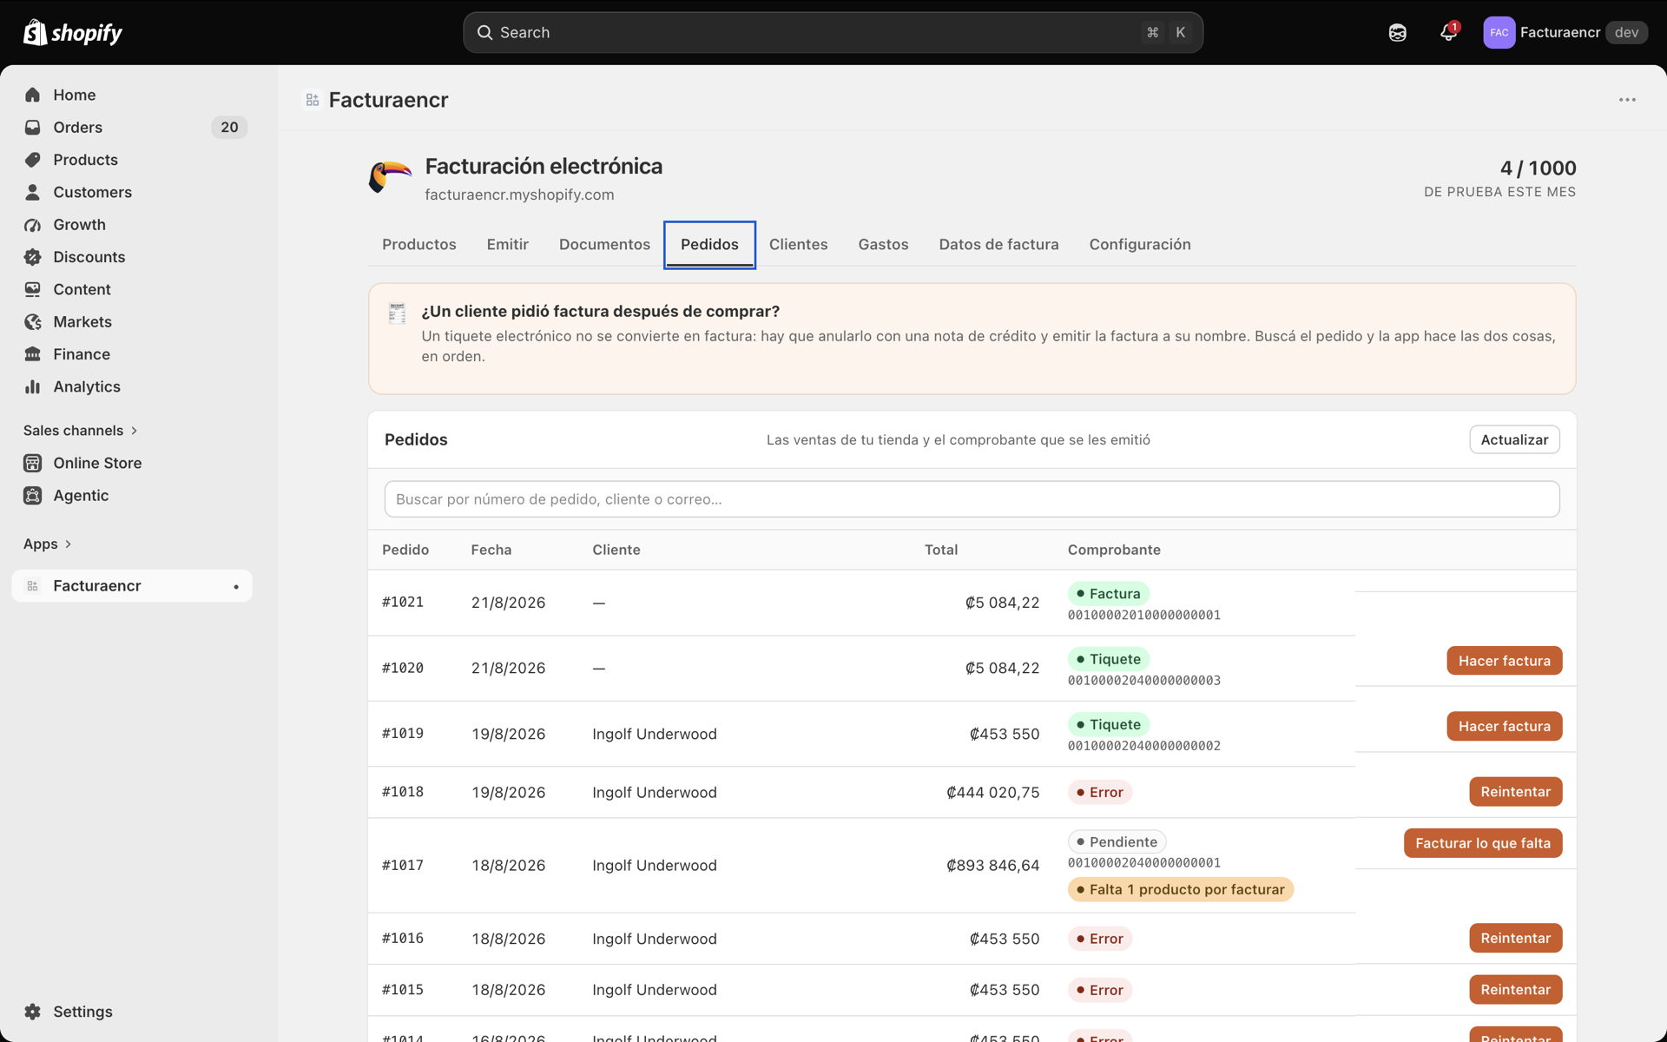Open the three-dot more actions menu
The width and height of the screenshot is (1667, 1042).
(1627, 100)
